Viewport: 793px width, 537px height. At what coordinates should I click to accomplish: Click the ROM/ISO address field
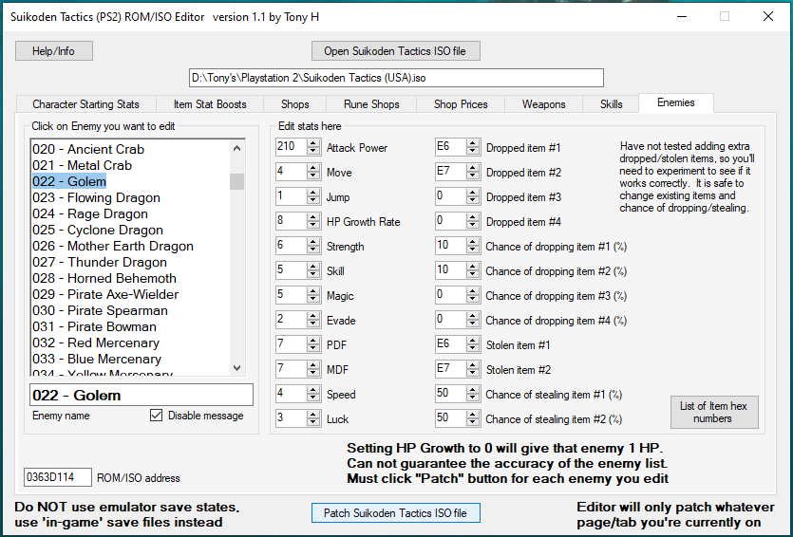58,477
